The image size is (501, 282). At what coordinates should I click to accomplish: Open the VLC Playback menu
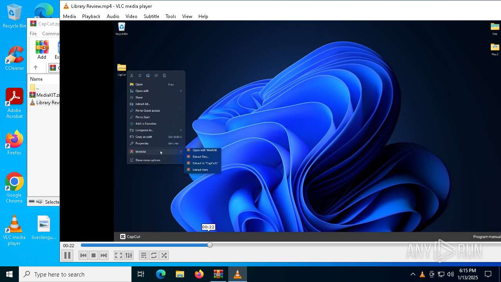91,16
